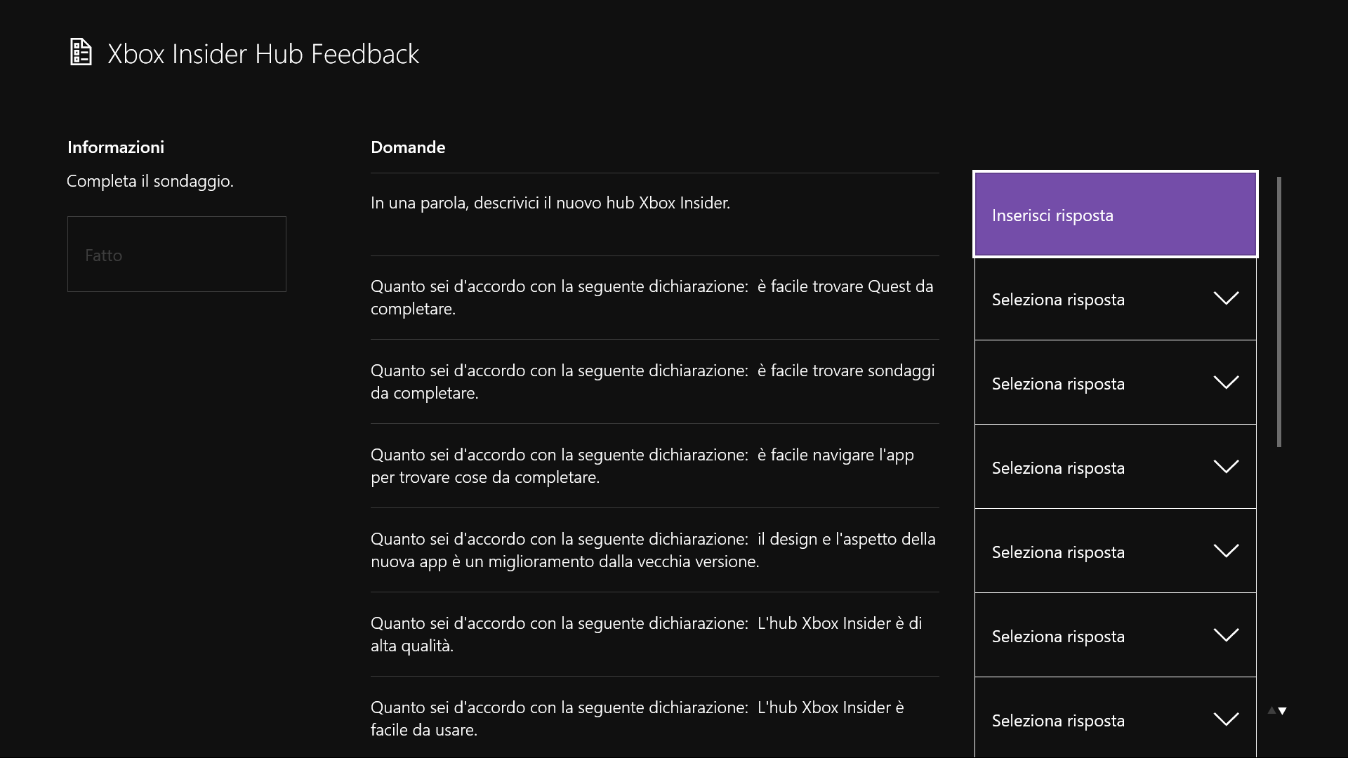Click the Fatto button
Screen dimensions: 1348x758
(177, 254)
